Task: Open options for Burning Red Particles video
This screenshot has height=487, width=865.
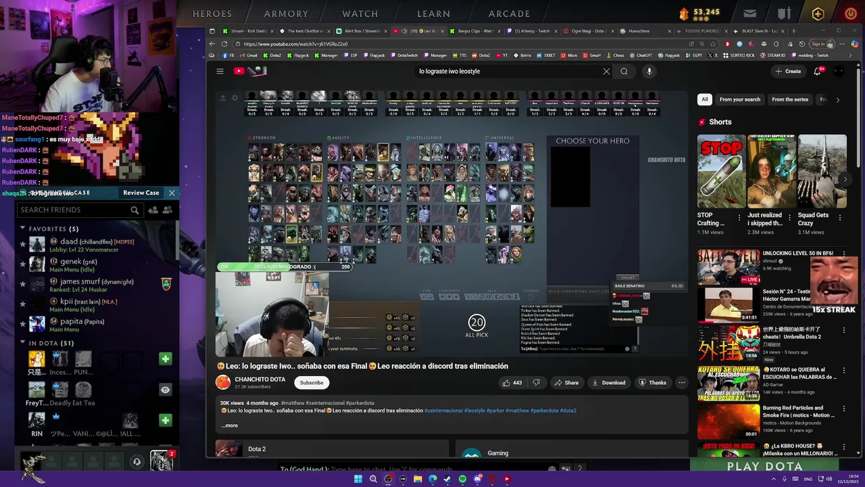Action: click(845, 409)
